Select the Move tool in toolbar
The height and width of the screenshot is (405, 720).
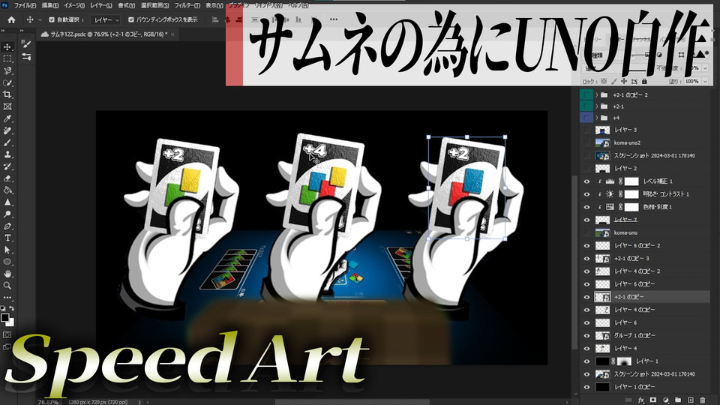point(7,46)
